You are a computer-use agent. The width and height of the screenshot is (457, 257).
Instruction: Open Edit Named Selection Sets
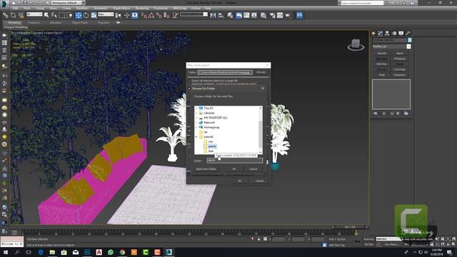tap(175, 15)
